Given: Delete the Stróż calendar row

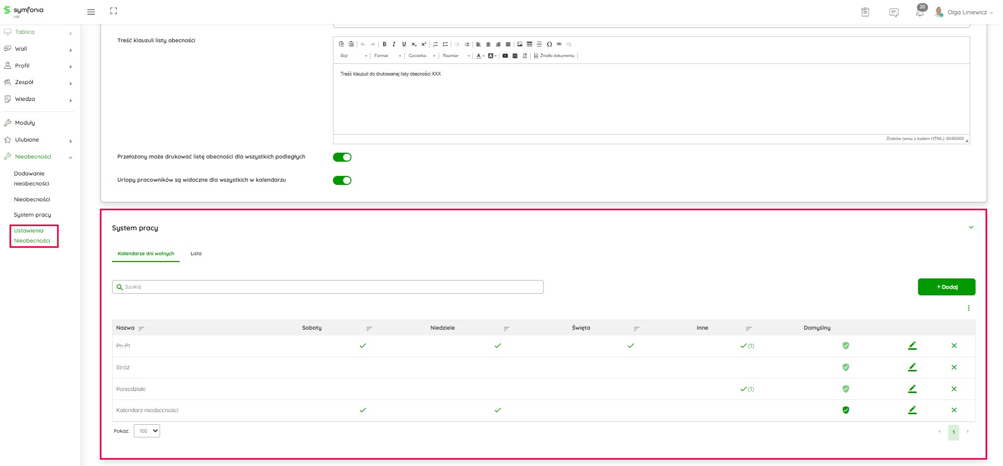Looking at the screenshot, I should tap(954, 367).
